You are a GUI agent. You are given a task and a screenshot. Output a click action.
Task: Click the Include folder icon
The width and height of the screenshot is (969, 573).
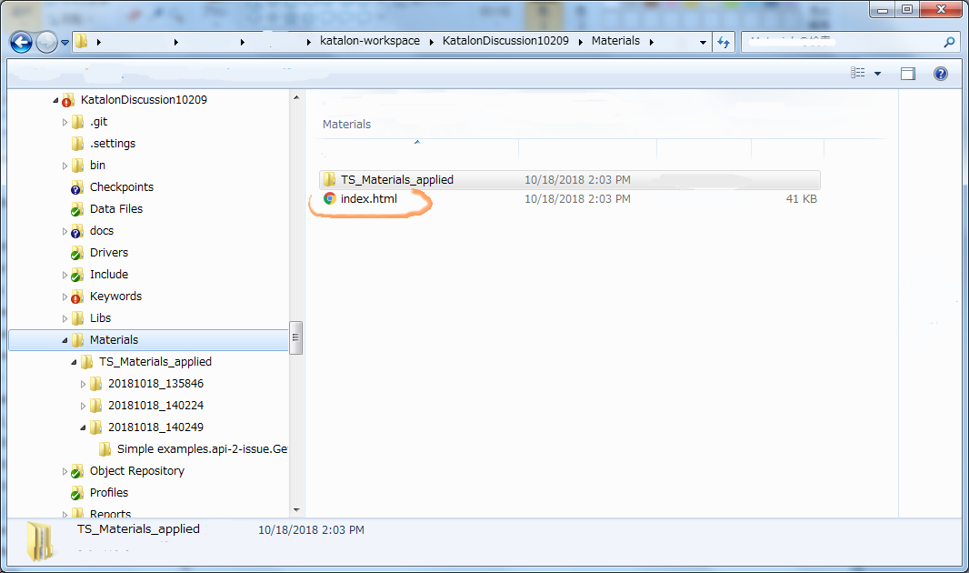click(76, 275)
